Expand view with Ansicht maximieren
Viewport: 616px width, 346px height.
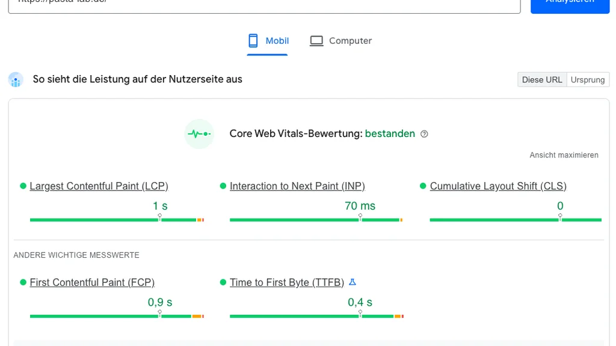pos(564,154)
